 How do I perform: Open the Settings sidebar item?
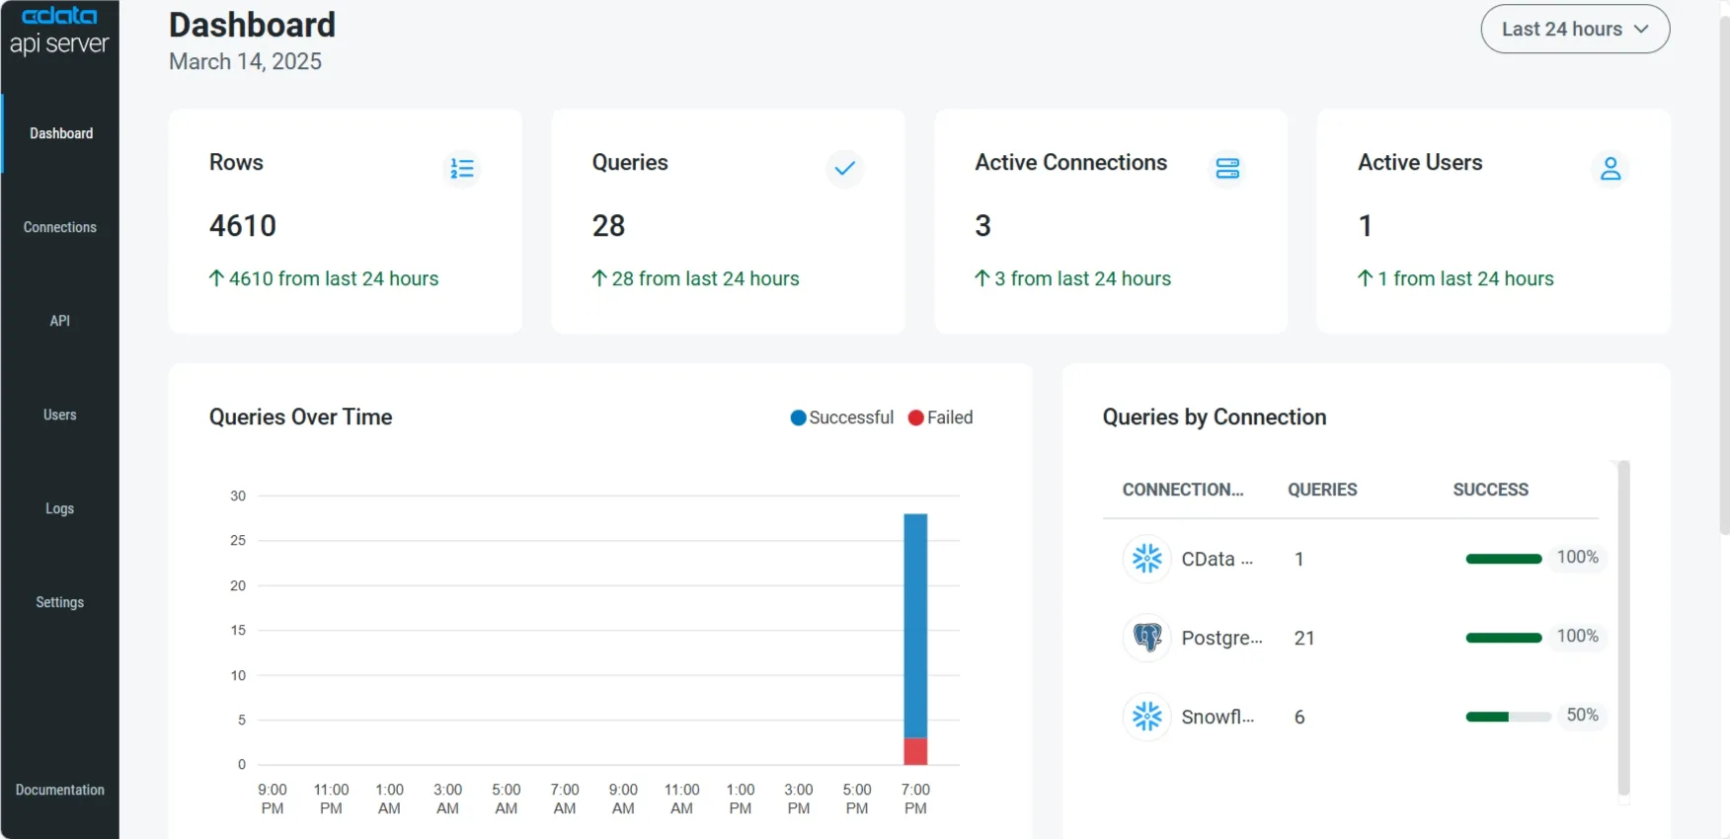click(60, 602)
